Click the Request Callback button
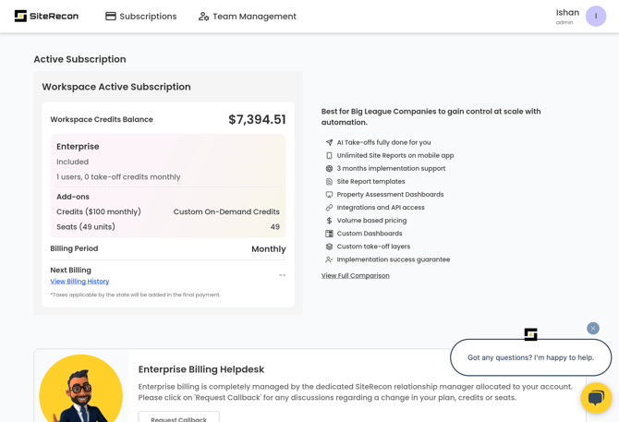619x422 pixels. pyautogui.click(x=179, y=417)
